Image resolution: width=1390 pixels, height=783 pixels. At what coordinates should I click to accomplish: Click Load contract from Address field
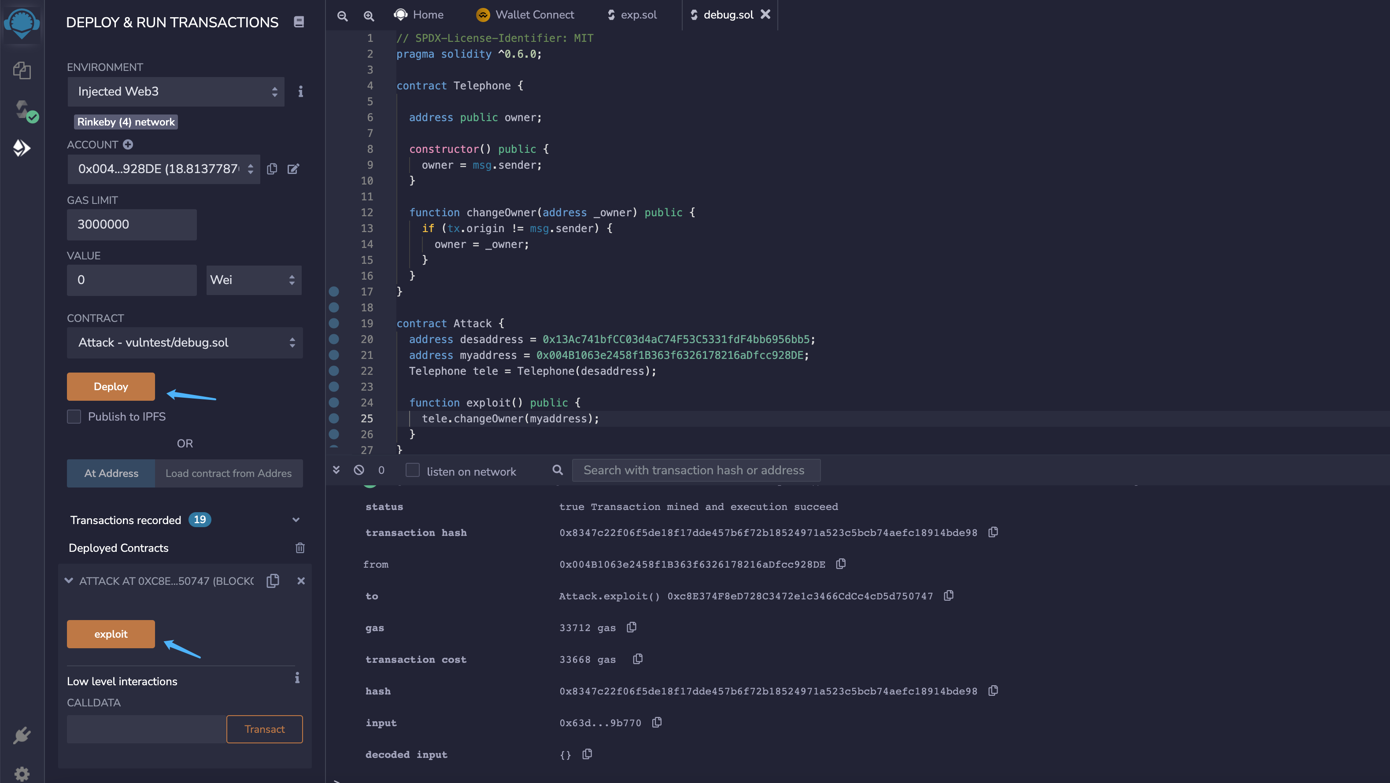click(x=229, y=473)
